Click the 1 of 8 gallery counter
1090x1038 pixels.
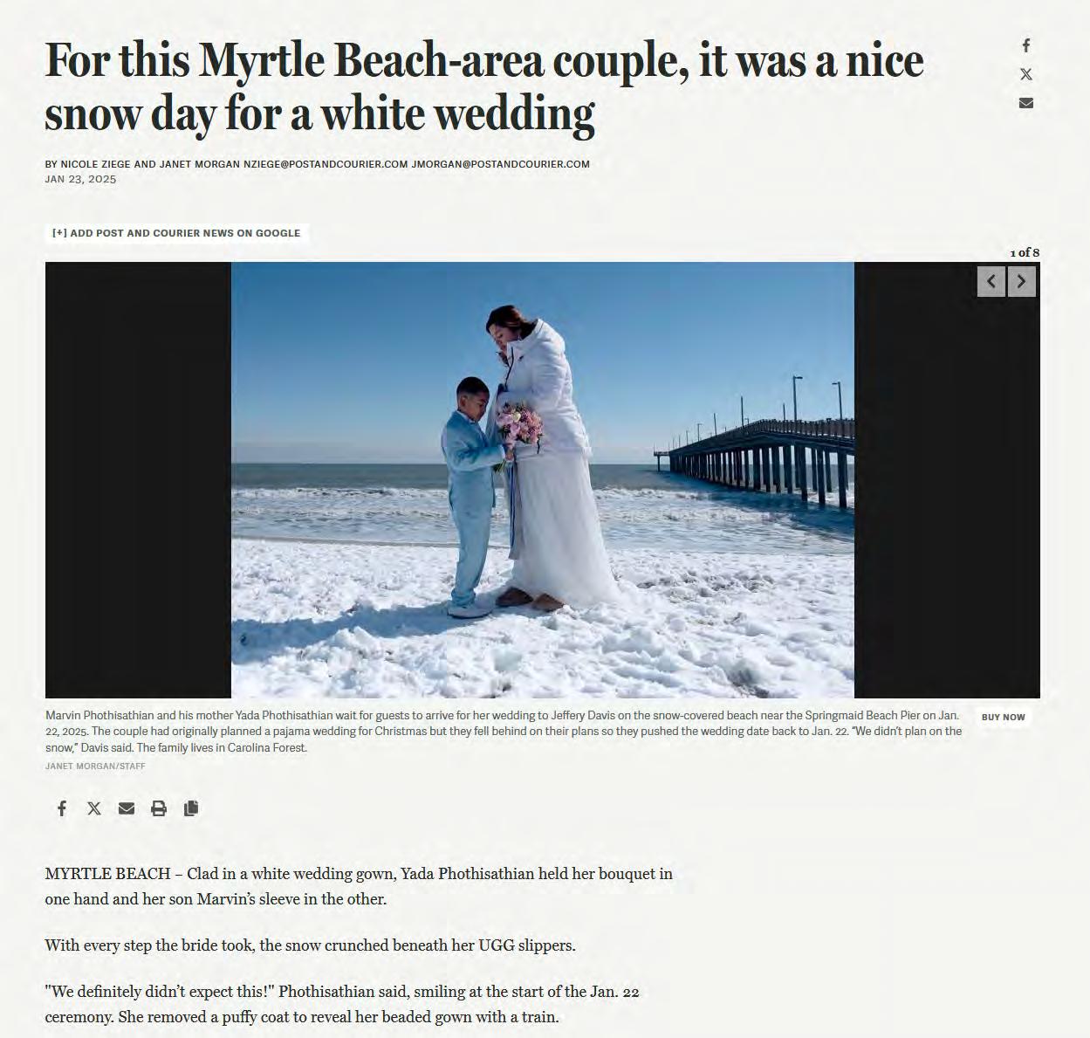1025,253
